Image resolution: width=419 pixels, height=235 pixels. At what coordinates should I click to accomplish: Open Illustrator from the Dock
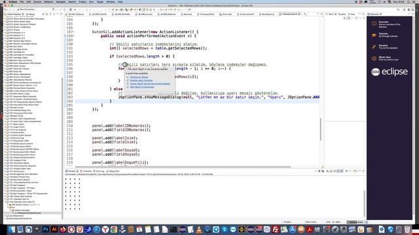tap(54, 229)
